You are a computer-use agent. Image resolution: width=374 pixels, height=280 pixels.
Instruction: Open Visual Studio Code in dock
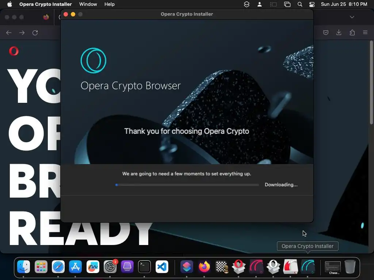(162, 267)
